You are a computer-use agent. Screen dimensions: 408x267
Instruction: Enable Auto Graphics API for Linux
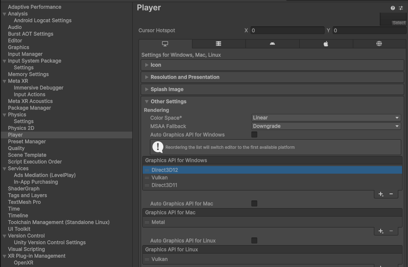[x=254, y=241]
